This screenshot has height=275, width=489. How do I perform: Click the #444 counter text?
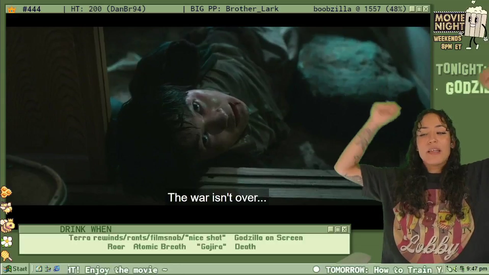32,9
